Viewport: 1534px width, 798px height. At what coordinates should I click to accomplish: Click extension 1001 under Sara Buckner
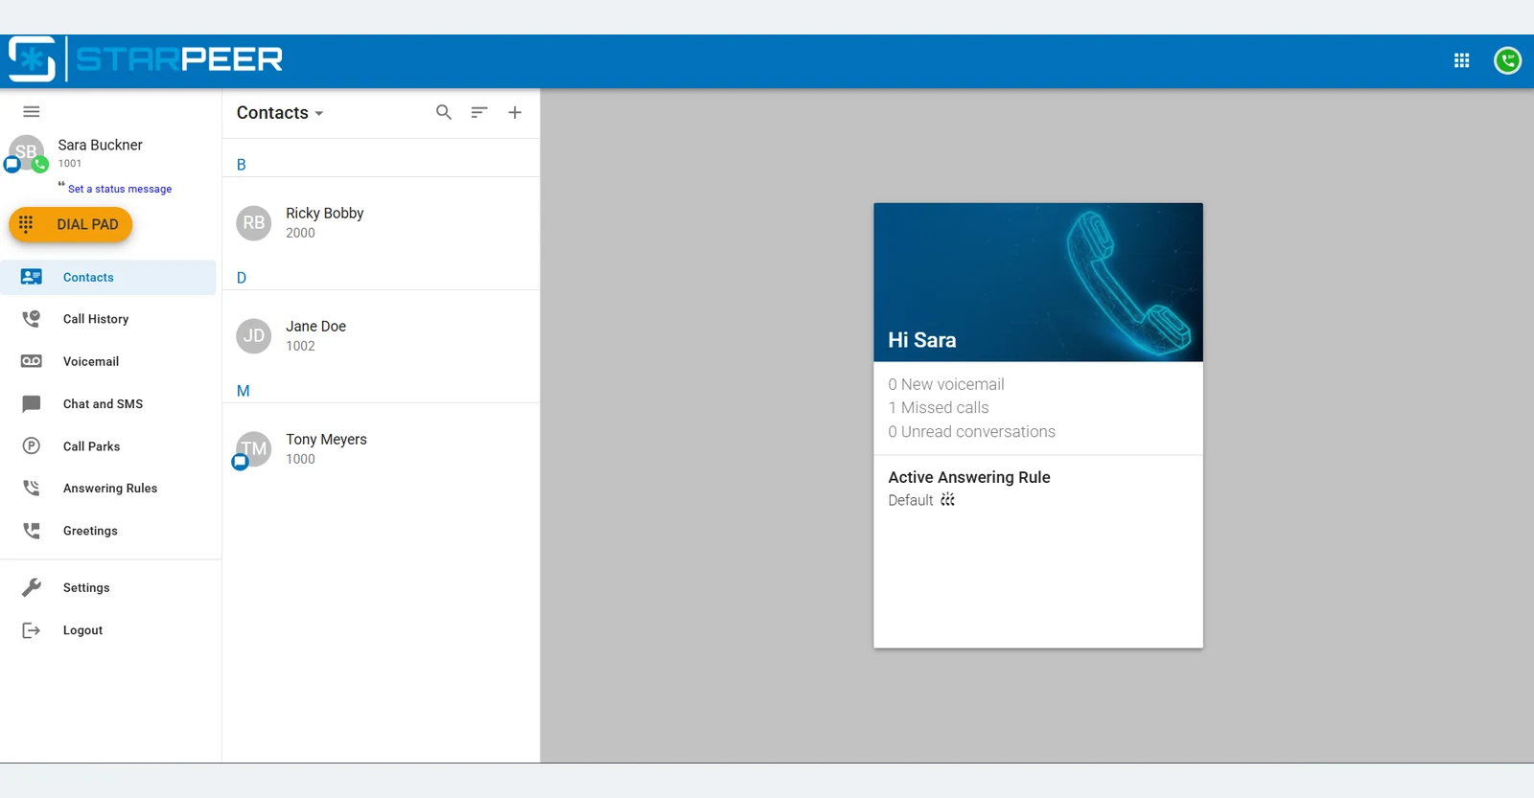point(70,163)
